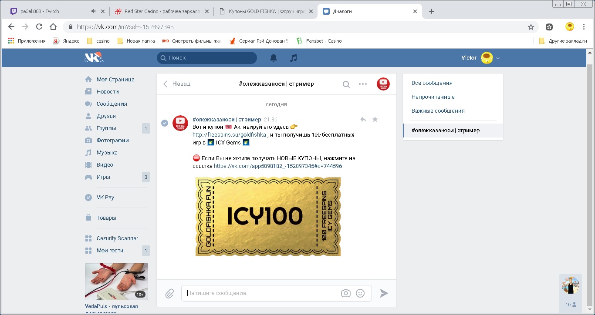Open the Chrome profile avatar icon
Image resolution: width=595 pixels, height=315 pixels.
pos(569,27)
